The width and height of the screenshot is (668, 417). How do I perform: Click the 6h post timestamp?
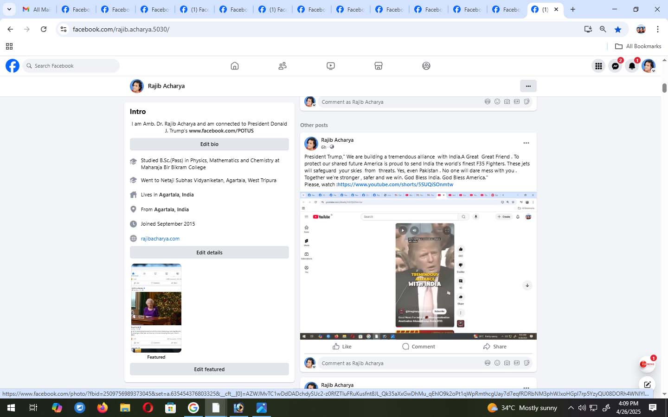tap(323, 147)
